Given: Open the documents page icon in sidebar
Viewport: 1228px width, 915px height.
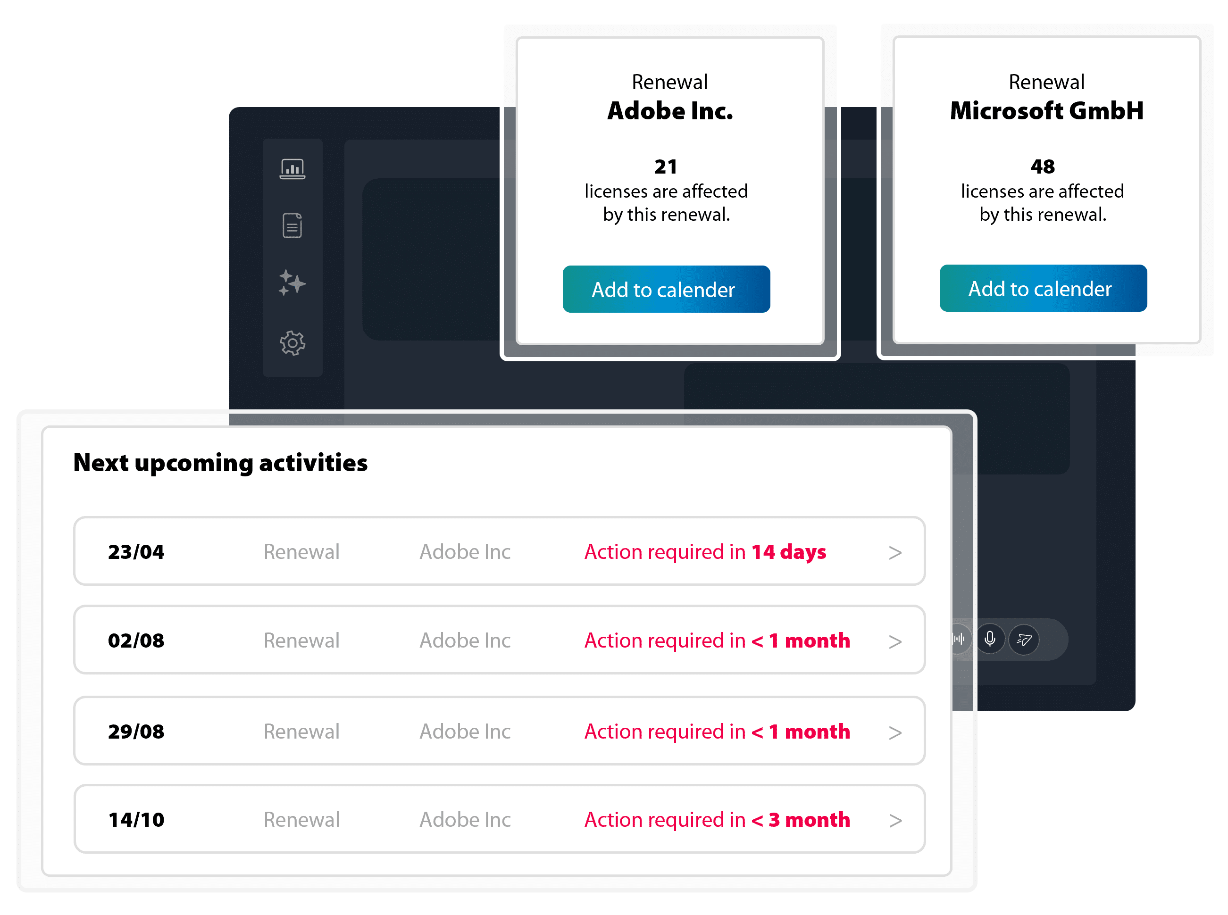Looking at the screenshot, I should click(x=292, y=225).
